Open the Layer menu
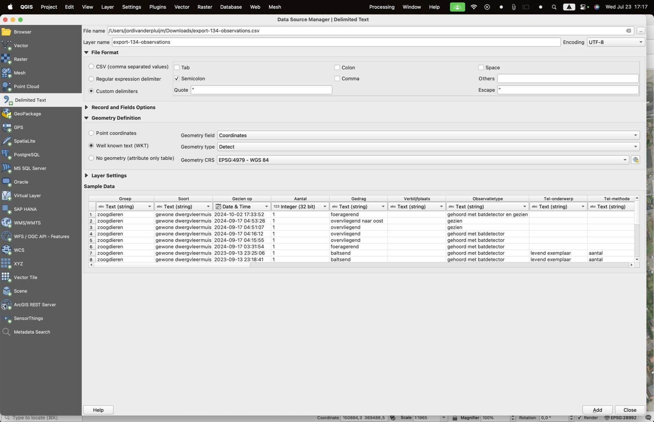Screen dimensions: 654x422 click(x=107, y=7)
